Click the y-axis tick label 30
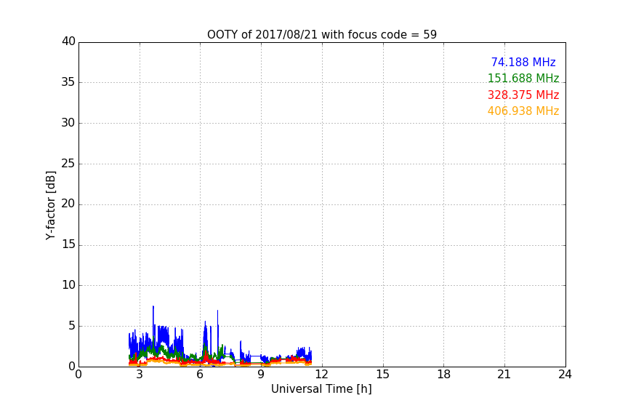This screenshot has height=419, width=628. click(x=68, y=123)
